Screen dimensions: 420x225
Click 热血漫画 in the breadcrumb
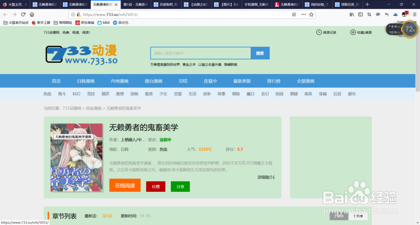click(94, 108)
